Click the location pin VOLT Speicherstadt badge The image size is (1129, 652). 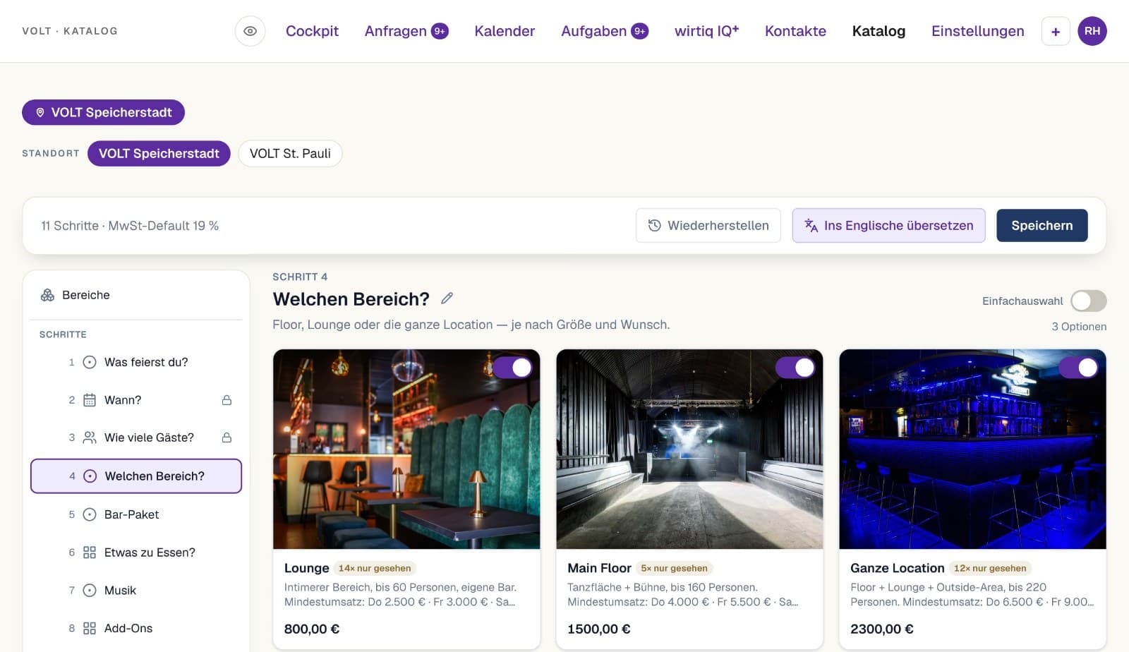pos(103,112)
